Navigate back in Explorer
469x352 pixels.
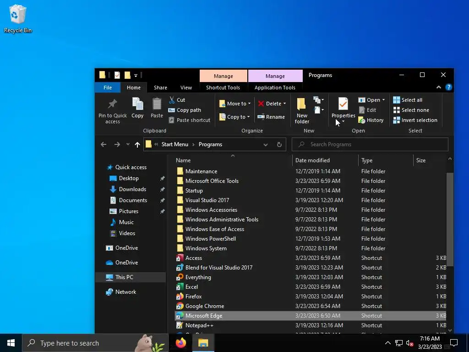coord(104,144)
